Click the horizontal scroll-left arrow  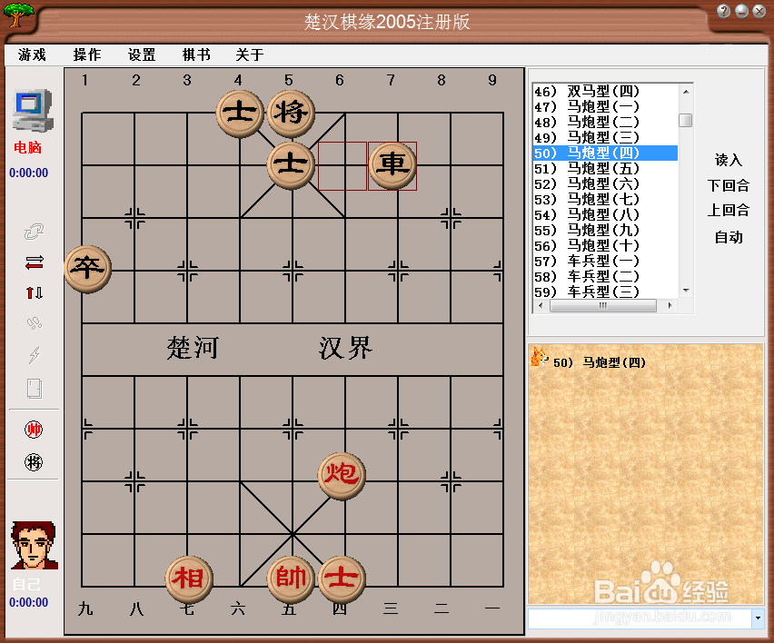click(x=541, y=305)
